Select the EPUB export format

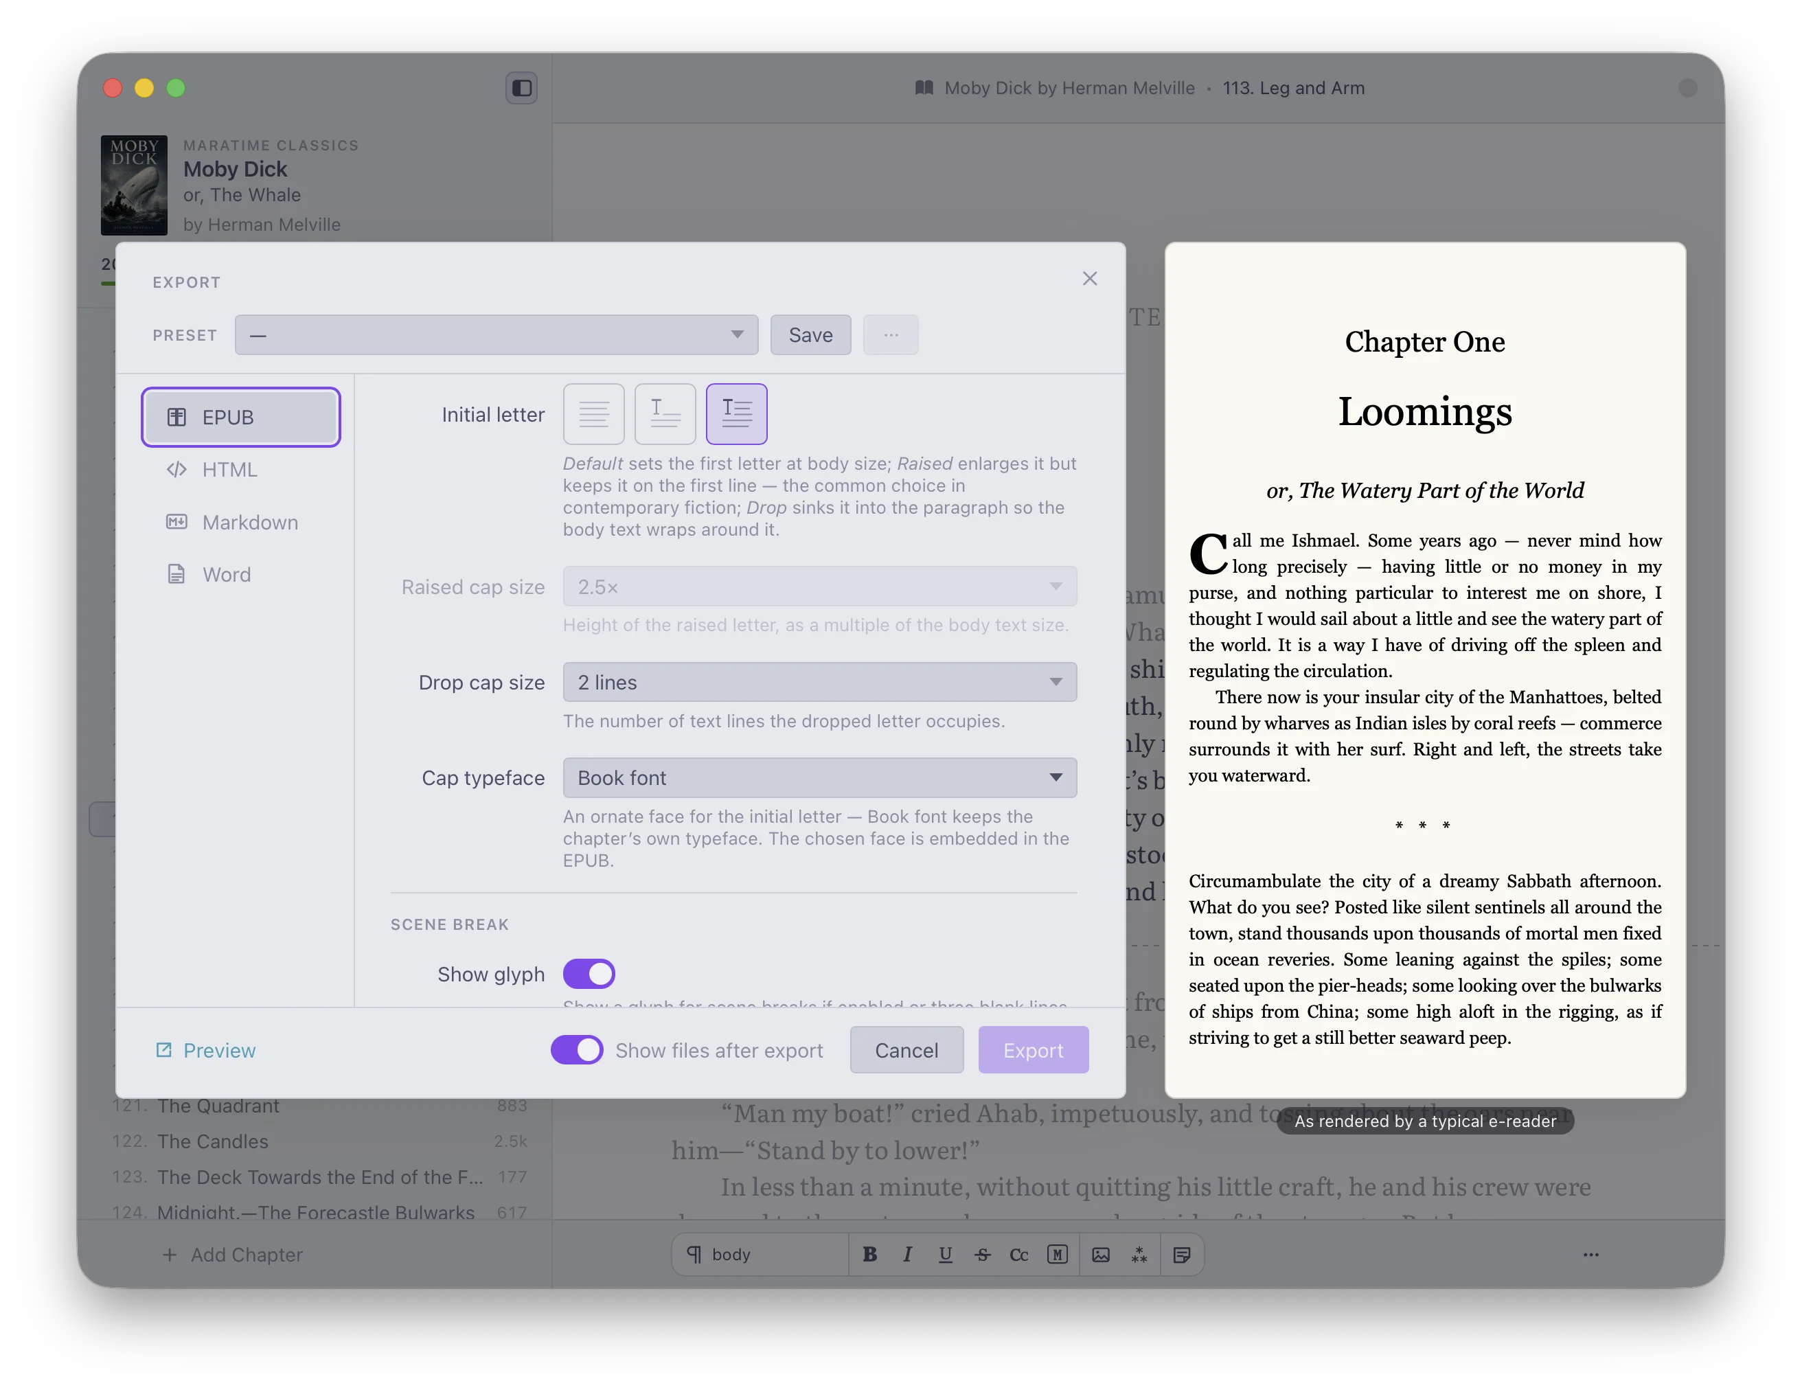tap(241, 418)
